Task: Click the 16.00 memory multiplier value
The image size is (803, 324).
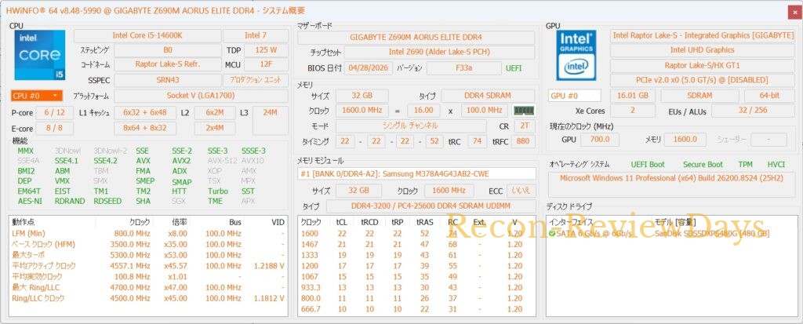Action: pyautogui.click(x=423, y=110)
